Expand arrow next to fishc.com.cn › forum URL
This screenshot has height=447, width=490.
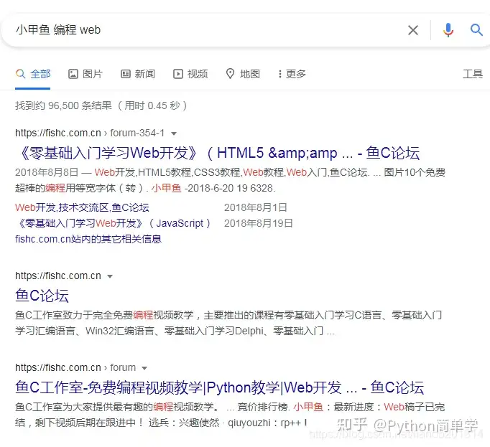coord(144,368)
